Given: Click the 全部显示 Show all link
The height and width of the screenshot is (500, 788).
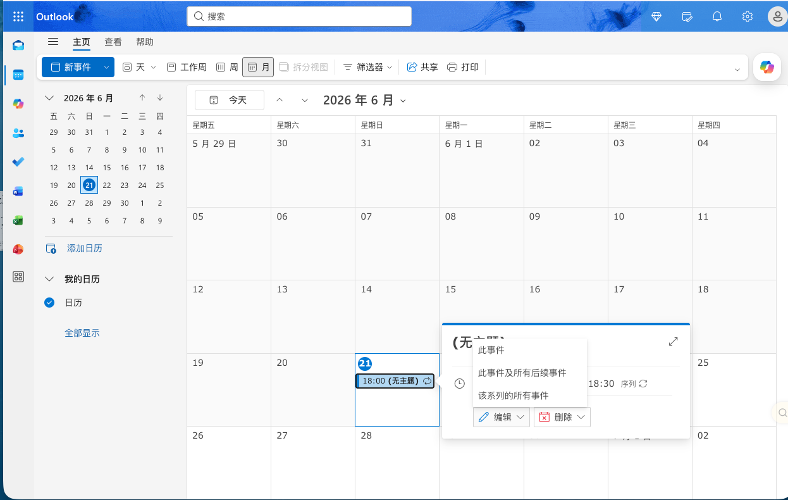Looking at the screenshot, I should [x=82, y=333].
